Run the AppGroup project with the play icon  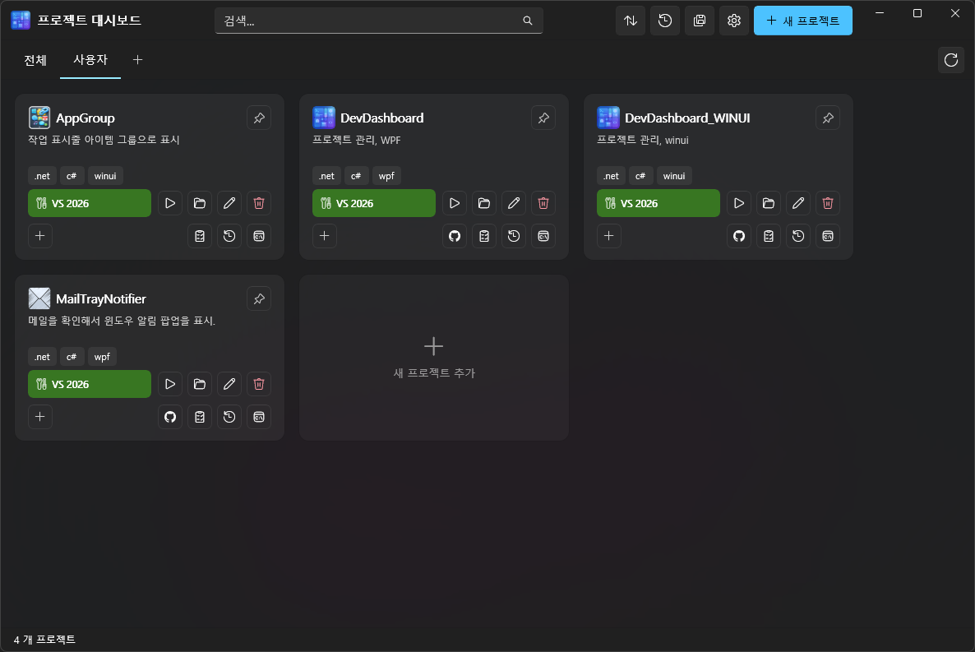point(170,203)
